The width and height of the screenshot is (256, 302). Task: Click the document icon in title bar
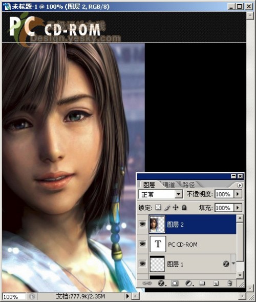(7, 7)
